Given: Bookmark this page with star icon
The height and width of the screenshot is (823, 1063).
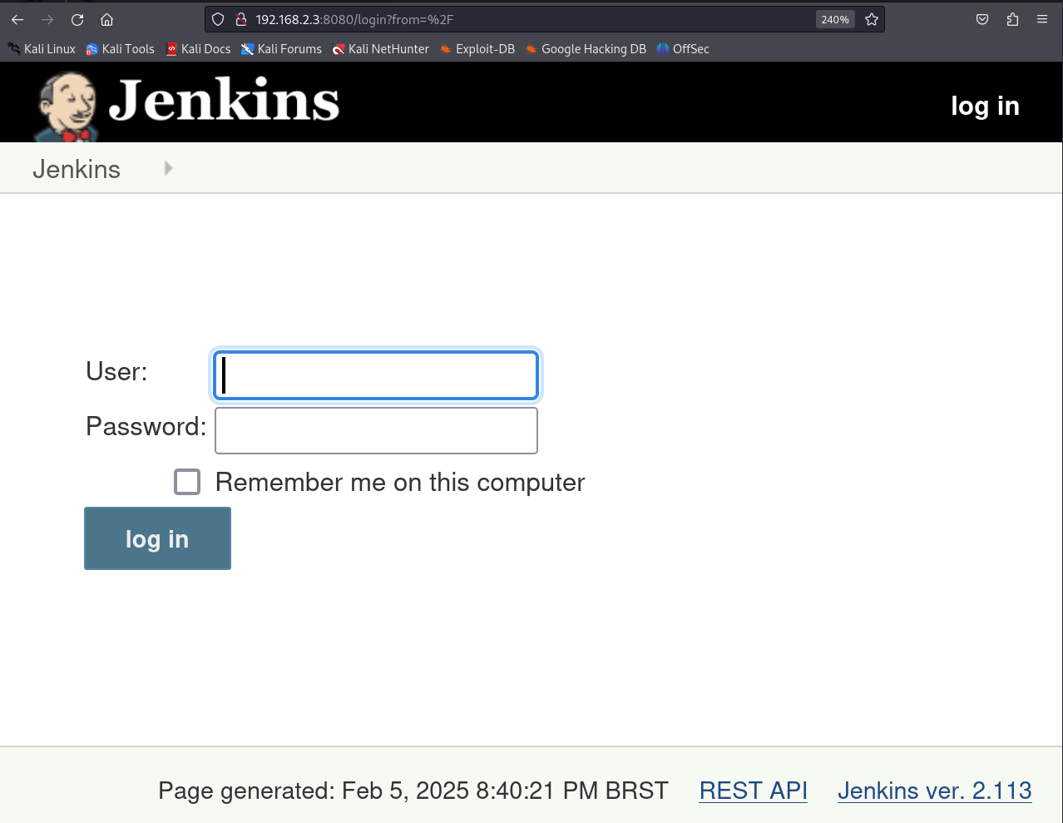Looking at the screenshot, I should pos(872,19).
